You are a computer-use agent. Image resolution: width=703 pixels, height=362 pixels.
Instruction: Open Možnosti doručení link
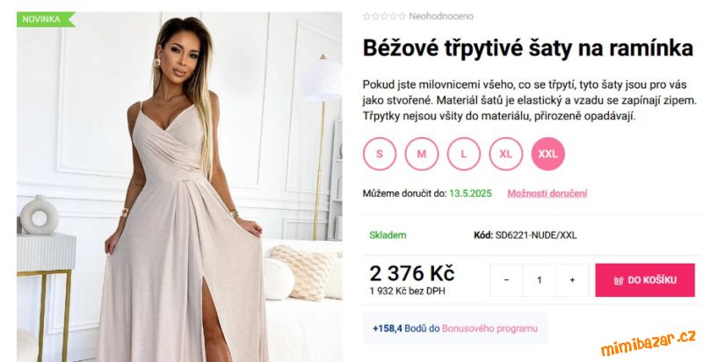click(x=547, y=193)
